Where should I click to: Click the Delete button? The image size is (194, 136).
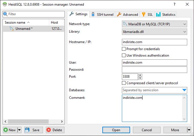[55, 130]
